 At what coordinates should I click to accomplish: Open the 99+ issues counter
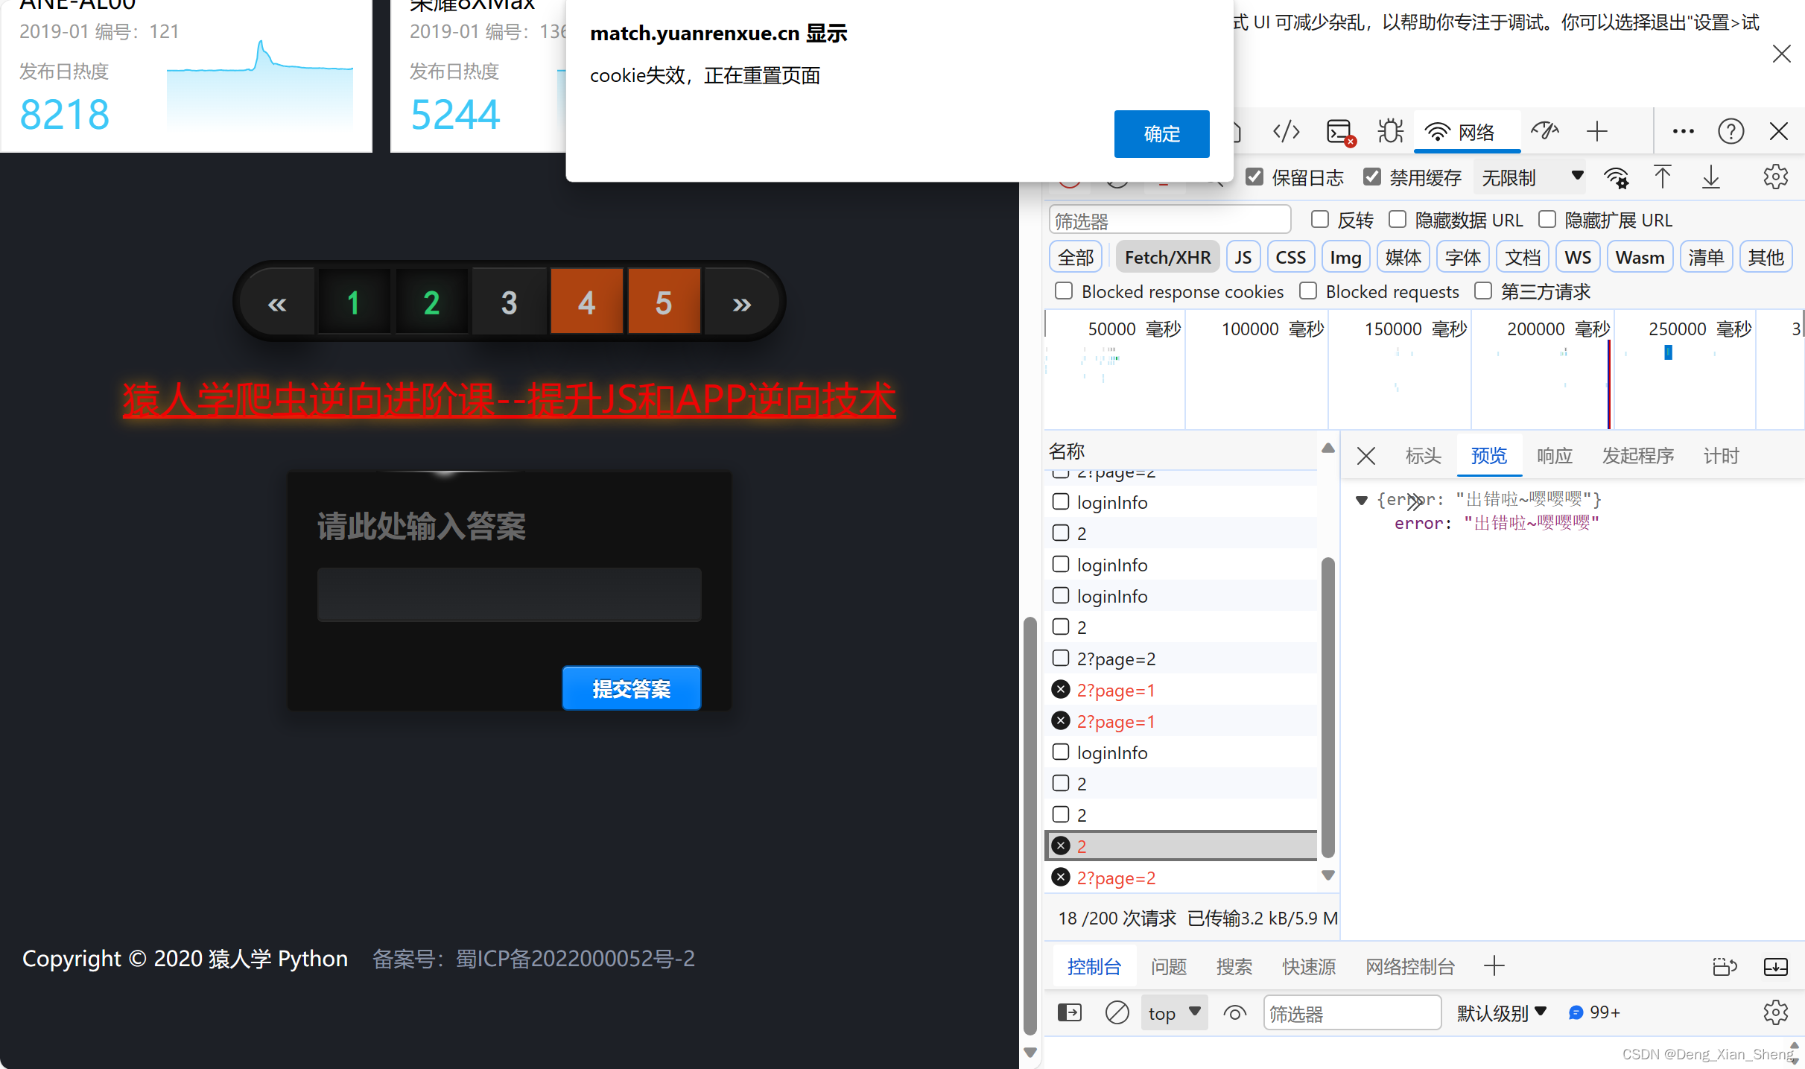1594,1012
